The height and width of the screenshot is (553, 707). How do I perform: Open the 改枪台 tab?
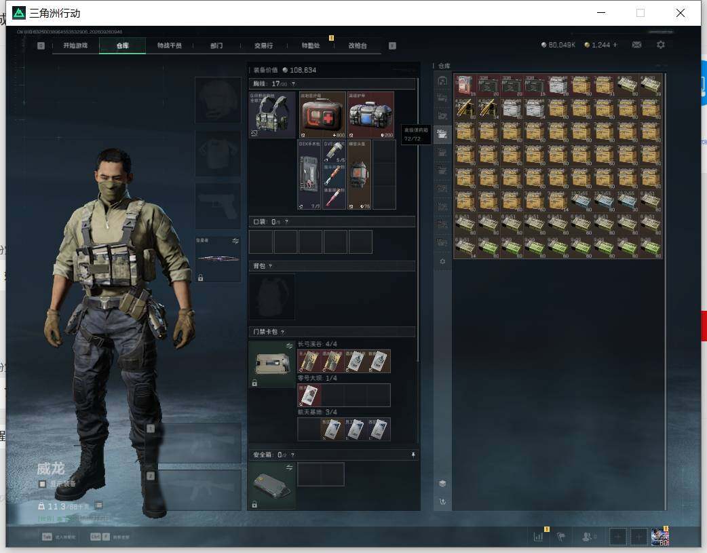358,45
